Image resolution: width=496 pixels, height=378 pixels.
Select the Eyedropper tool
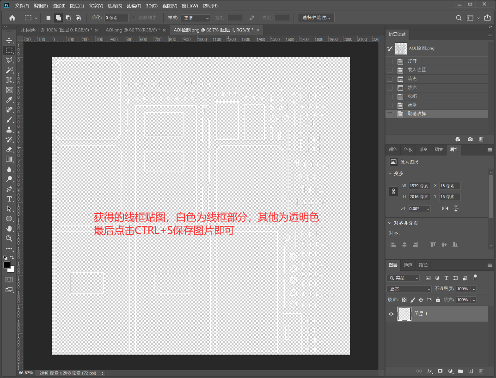coord(9,100)
